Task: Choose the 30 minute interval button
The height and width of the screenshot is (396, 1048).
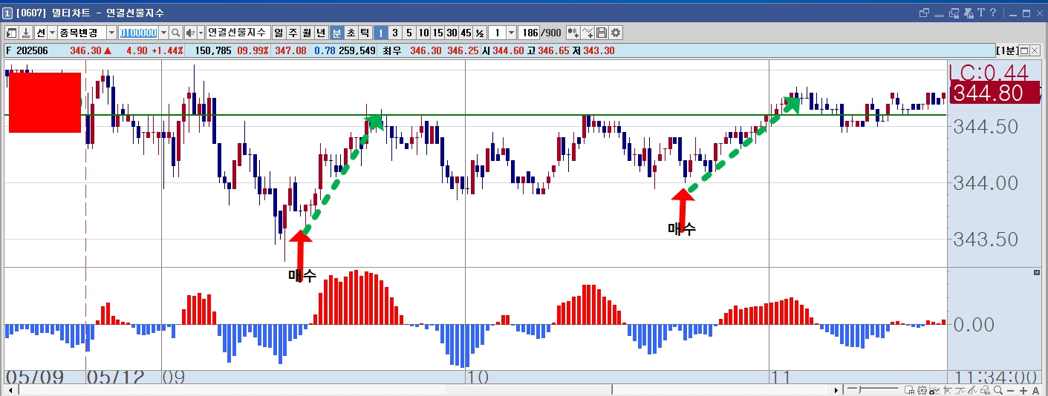Action: (x=451, y=33)
